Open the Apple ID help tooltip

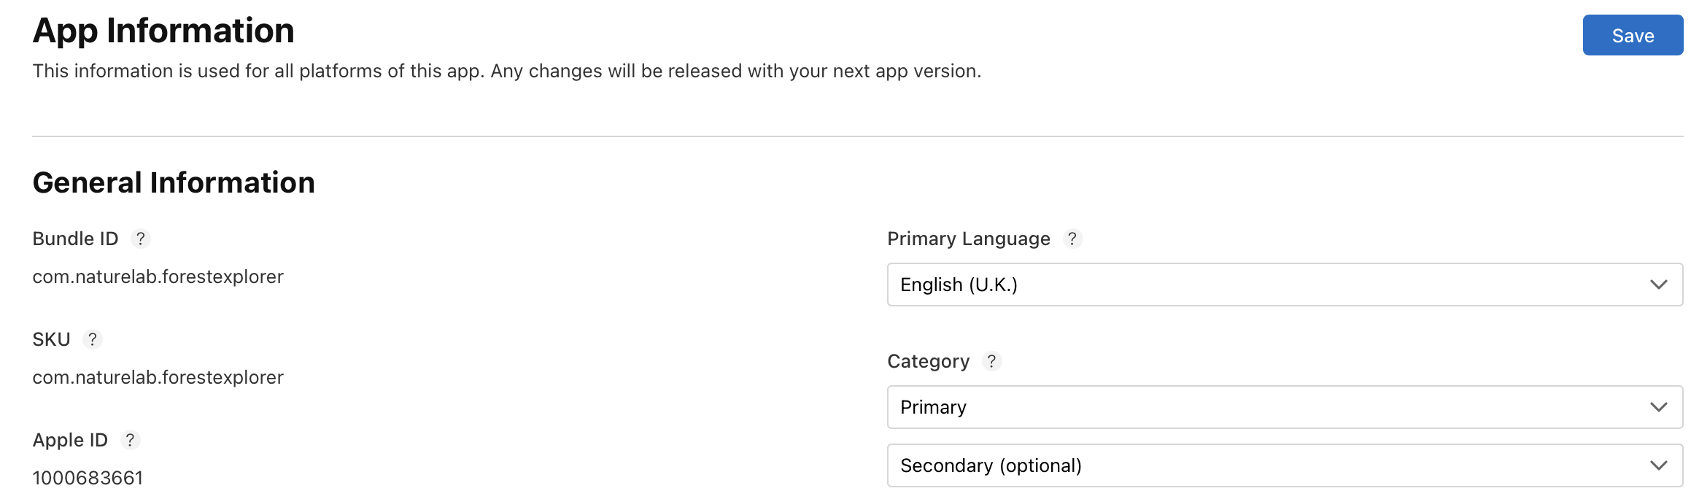(129, 438)
